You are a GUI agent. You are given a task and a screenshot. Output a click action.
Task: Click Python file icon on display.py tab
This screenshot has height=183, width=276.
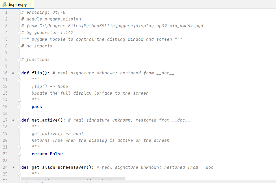click(x=5, y=4)
